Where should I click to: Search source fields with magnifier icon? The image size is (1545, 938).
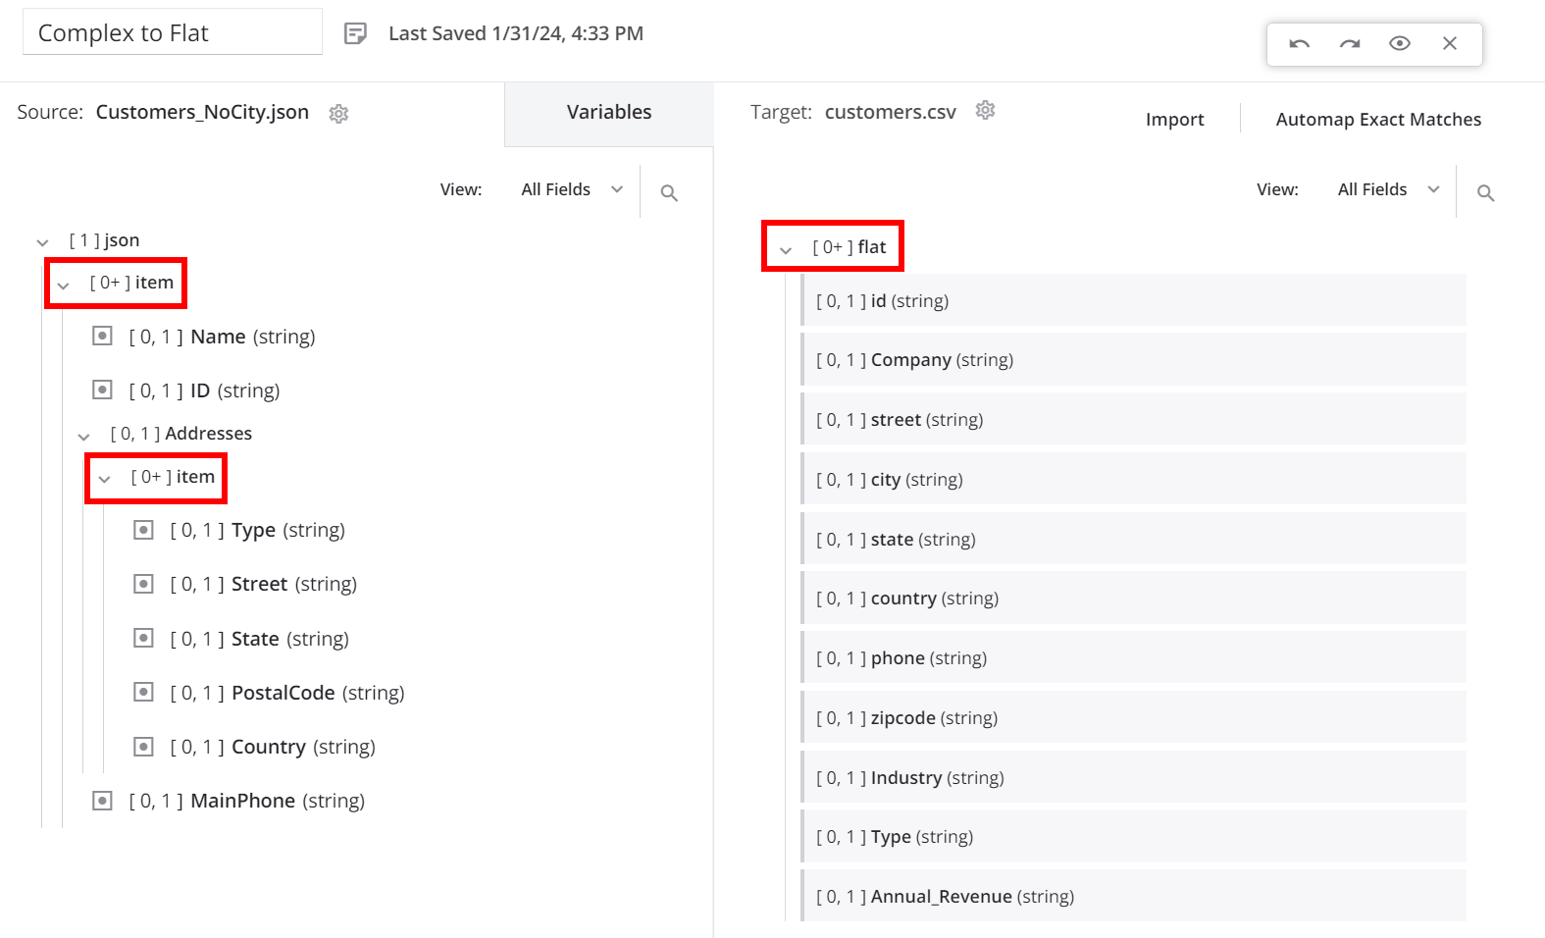669,193
